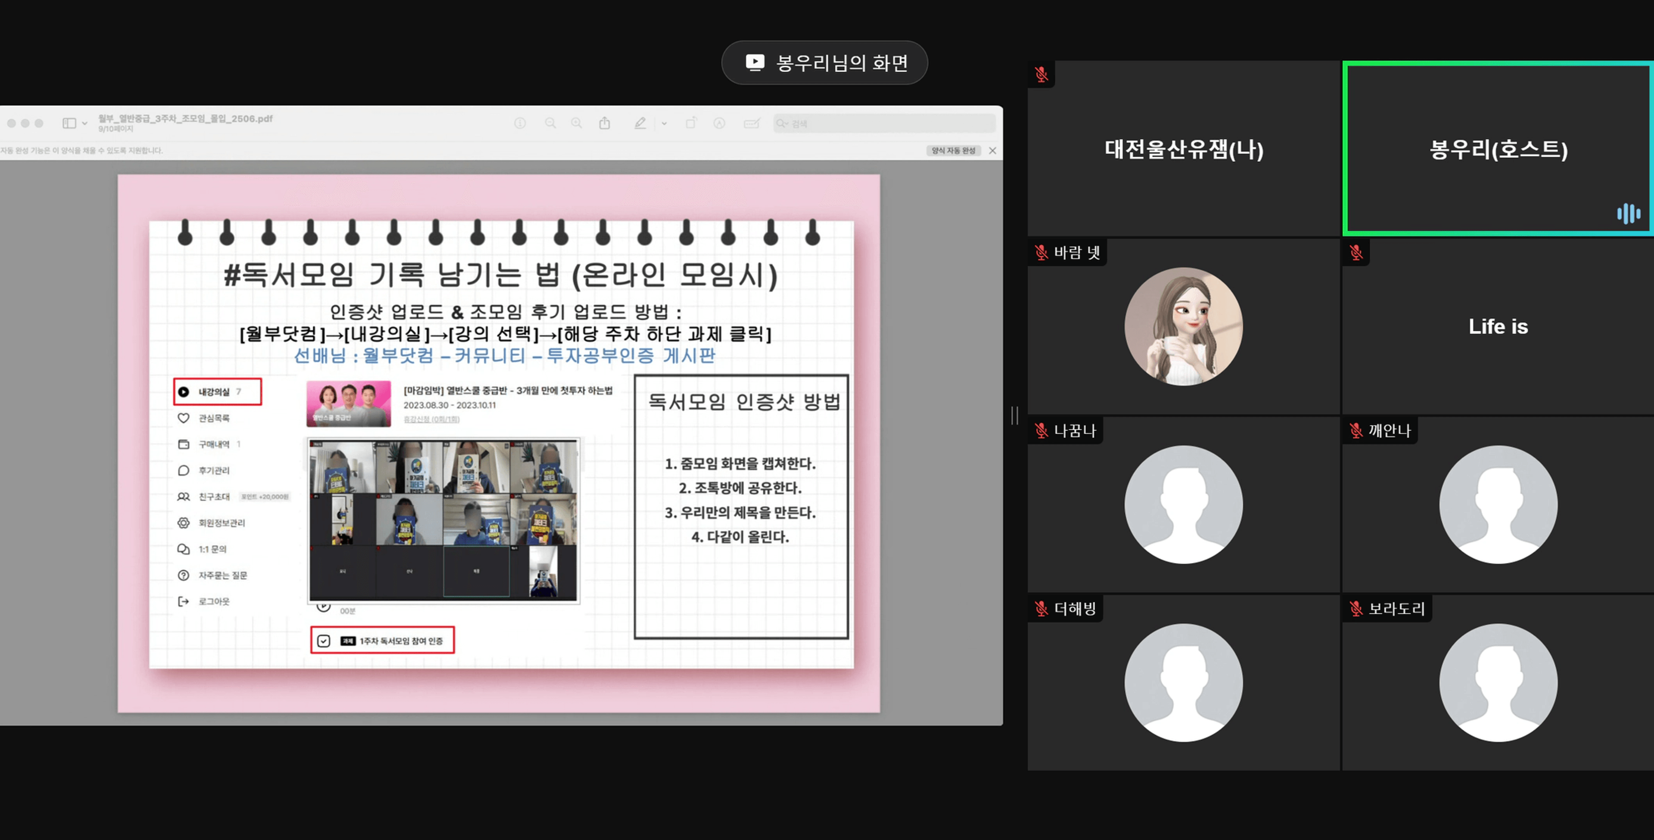This screenshot has height=840, width=1654.
Task: Toggle the 1주차 독서모임 참여 인증 checkbox
Action: click(x=323, y=640)
